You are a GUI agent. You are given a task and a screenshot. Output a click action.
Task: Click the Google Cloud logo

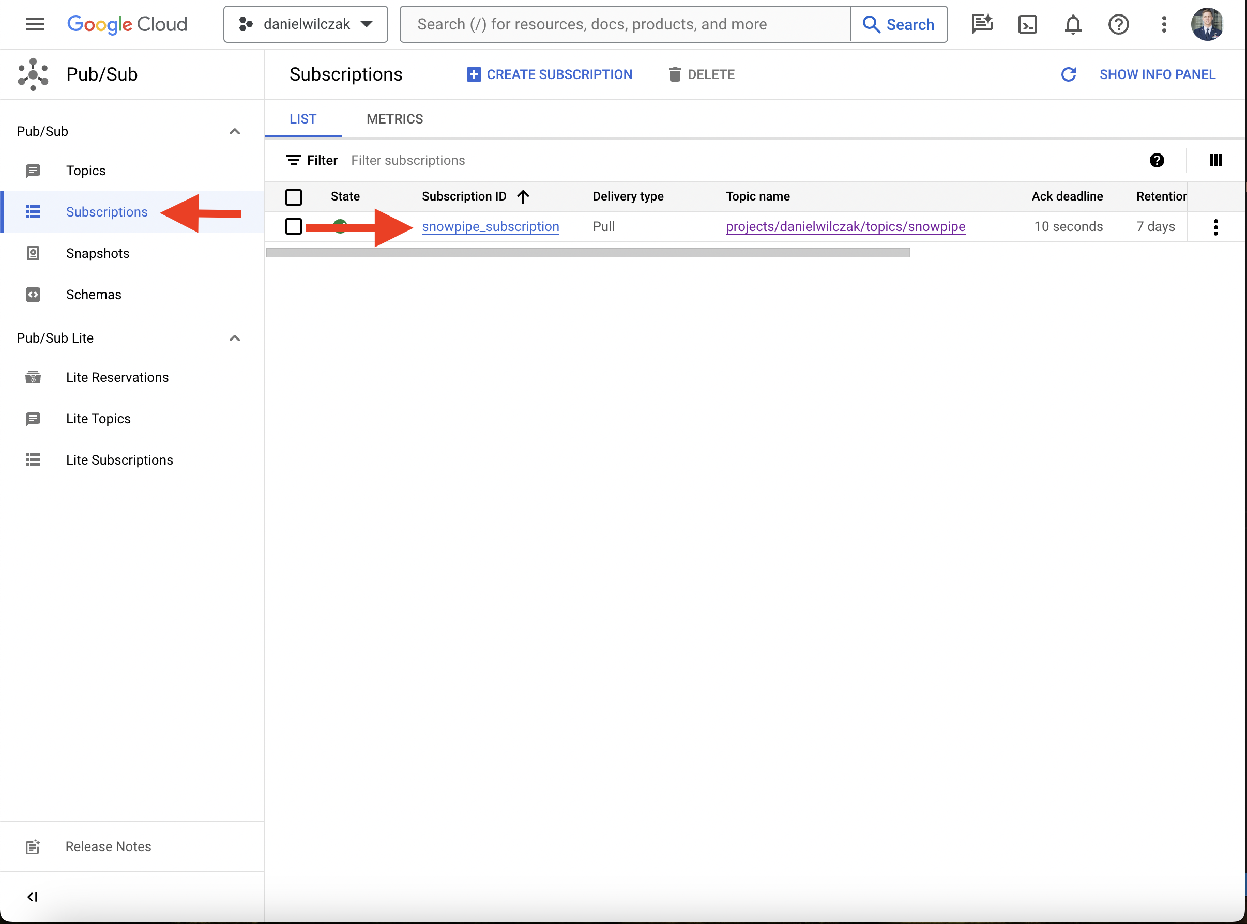(x=128, y=25)
